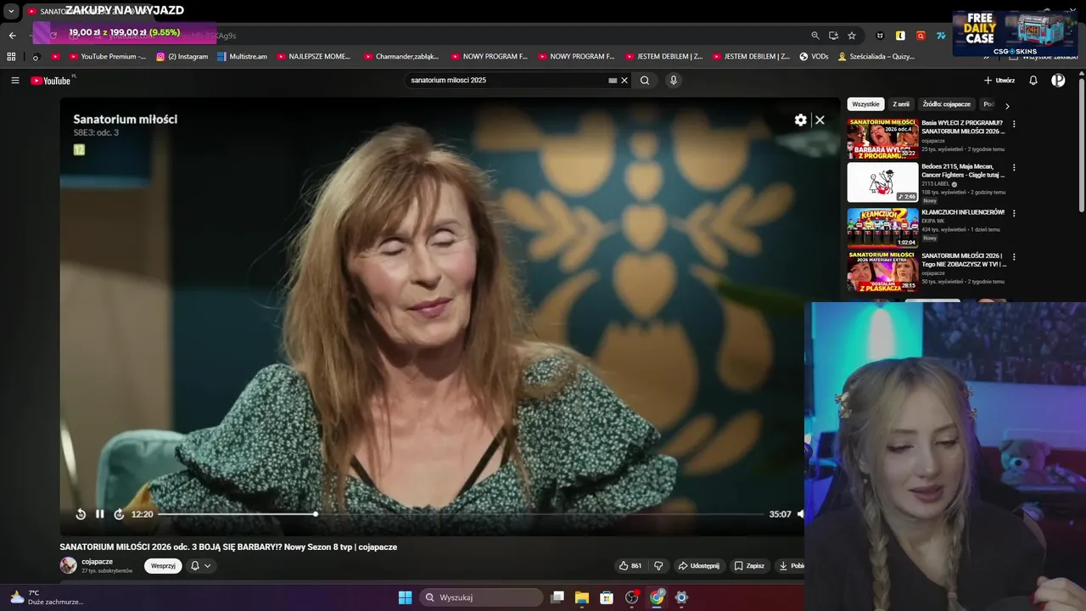1086x611 pixels.
Task: Open the KŁAMCZUCH INFLUENCERÓW thumbnail
Action: point(882,227)
